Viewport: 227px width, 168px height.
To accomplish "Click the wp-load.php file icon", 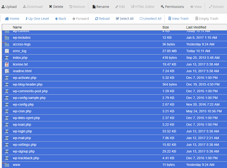I will tap(7, 125).
